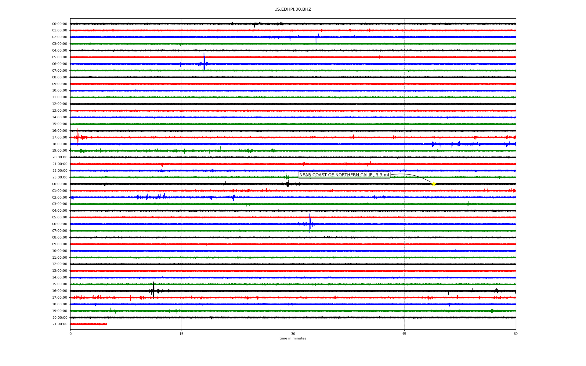Click the short red trace in the last row
Screen dimensions: 586x366
[89, 324]
